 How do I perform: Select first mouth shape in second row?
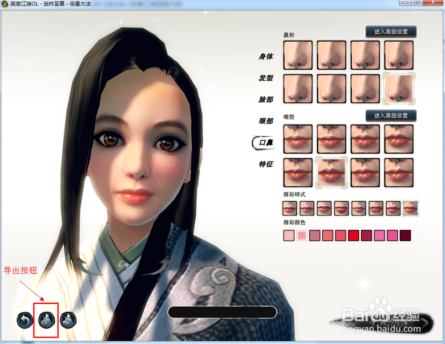[298, 172]
